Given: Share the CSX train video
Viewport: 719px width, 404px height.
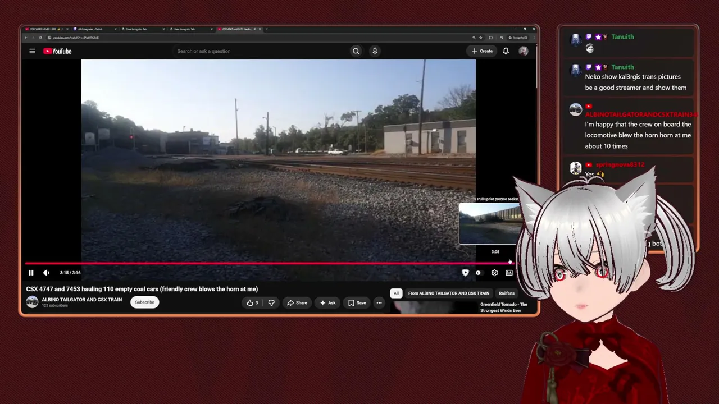Looking at the screenshot, I should [297, 303].
